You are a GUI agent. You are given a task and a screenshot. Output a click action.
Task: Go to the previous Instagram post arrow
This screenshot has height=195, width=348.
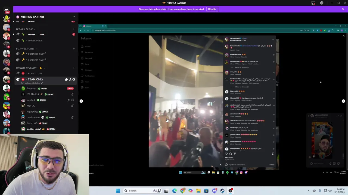tap(81, 101)
